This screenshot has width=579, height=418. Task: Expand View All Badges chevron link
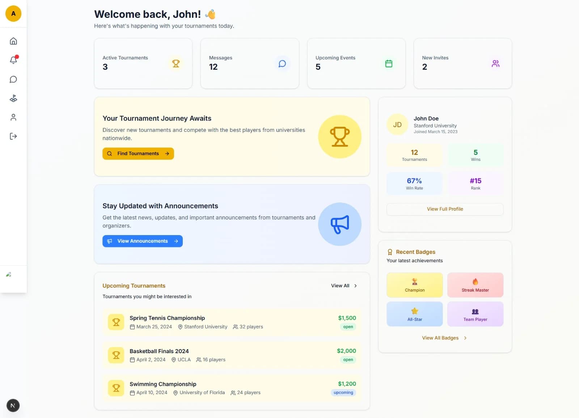[x=465, y=338]
